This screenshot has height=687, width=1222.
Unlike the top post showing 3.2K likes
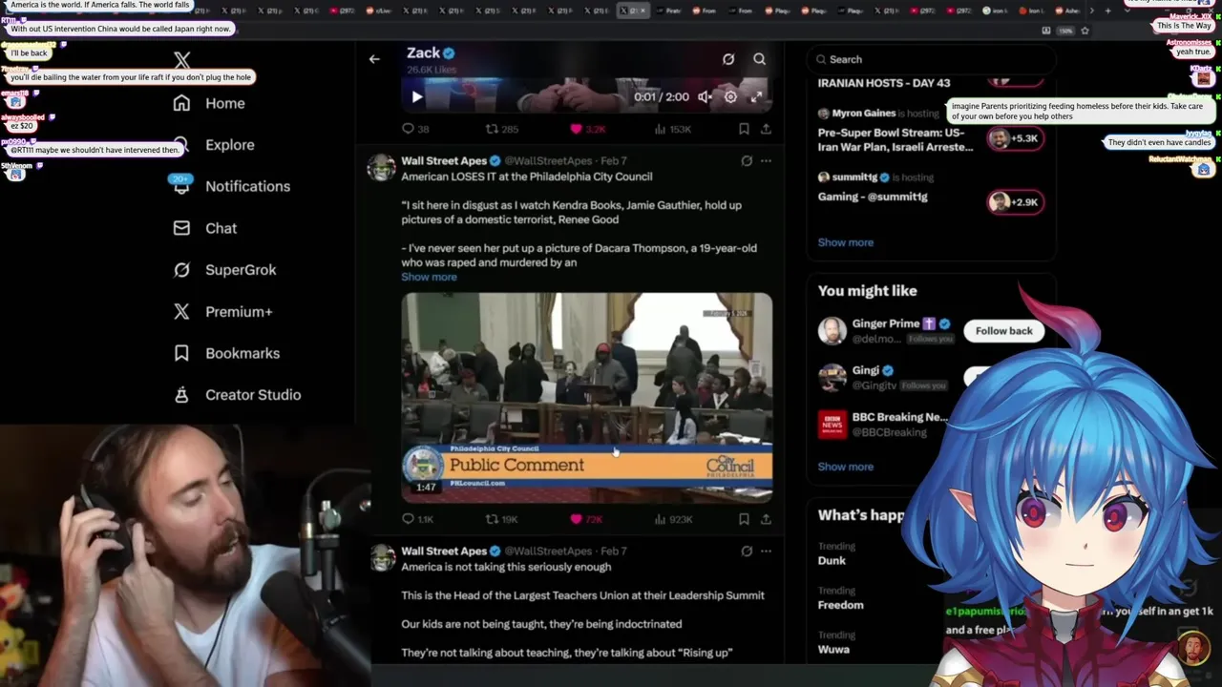(x=587, y=129)
